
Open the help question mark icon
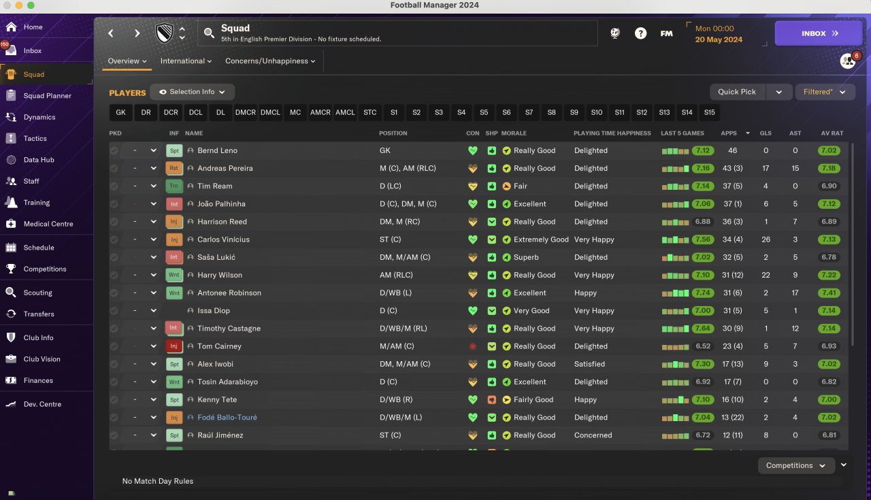point(640,33)
